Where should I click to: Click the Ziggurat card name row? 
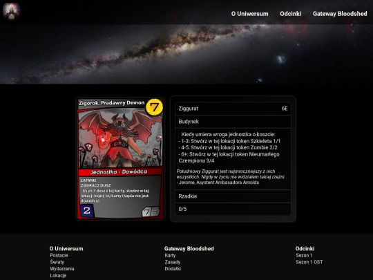(233, 109)
